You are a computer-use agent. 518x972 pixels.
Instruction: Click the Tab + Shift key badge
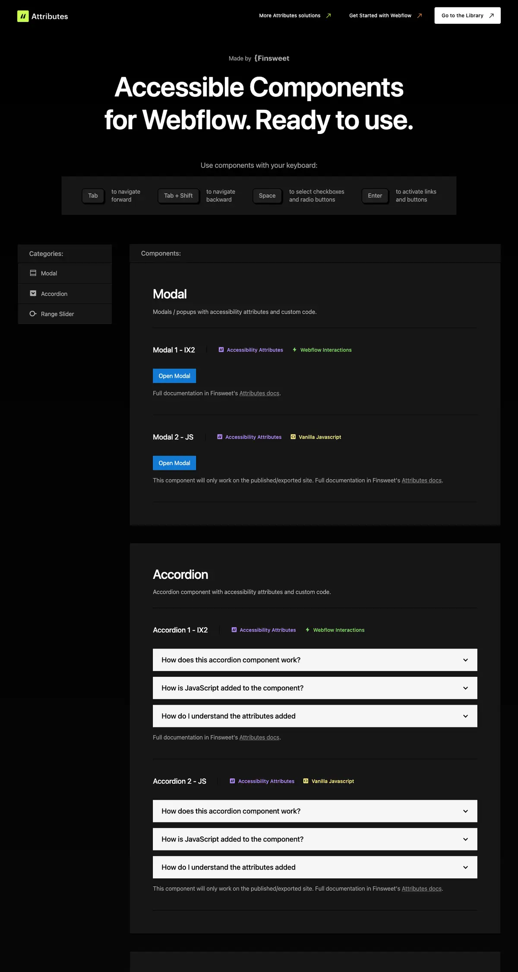(x=178, y=196)
